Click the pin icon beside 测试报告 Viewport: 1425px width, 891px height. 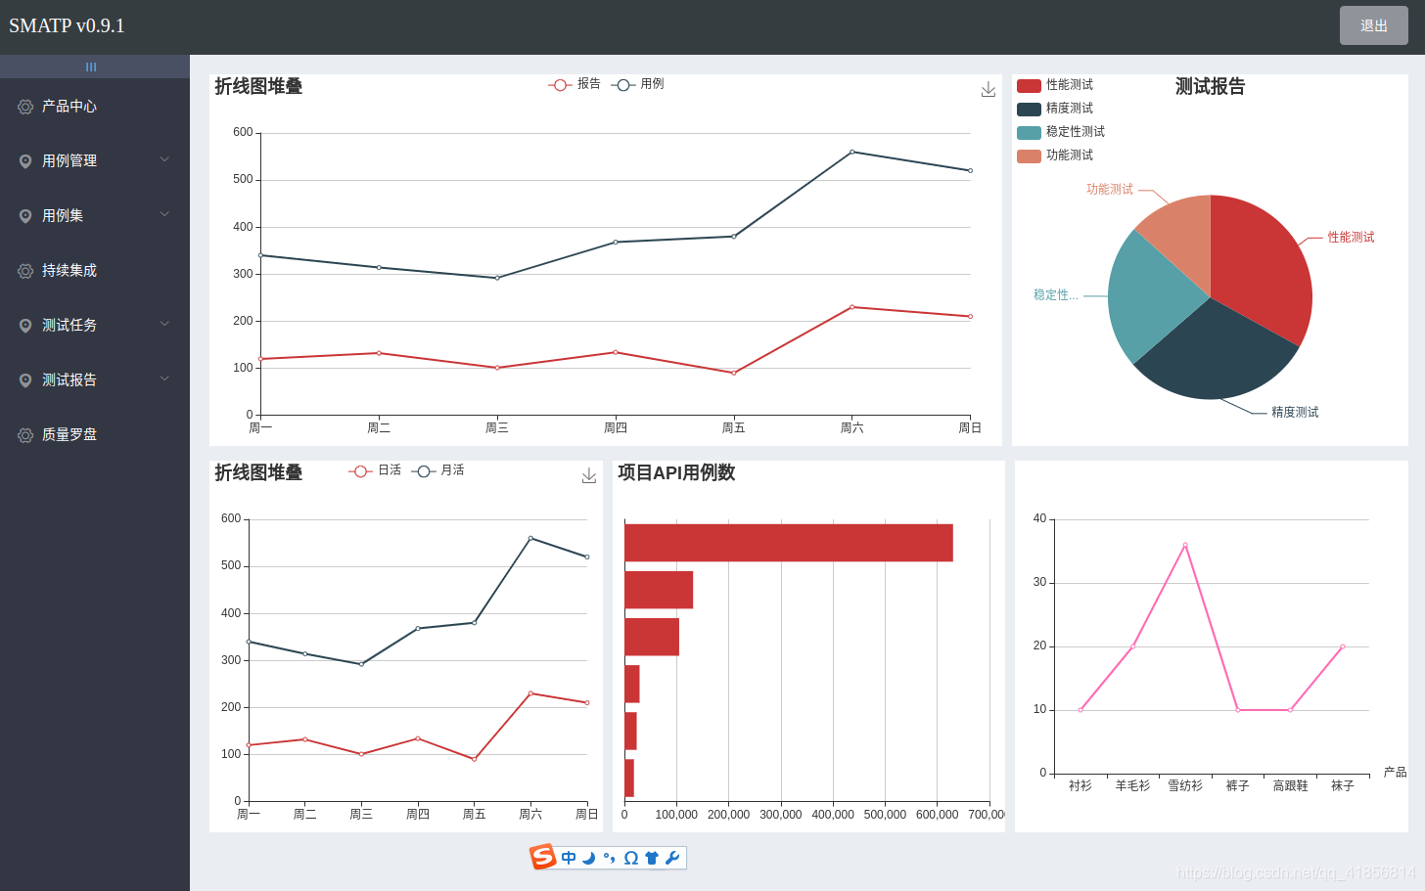coord(25,380)
